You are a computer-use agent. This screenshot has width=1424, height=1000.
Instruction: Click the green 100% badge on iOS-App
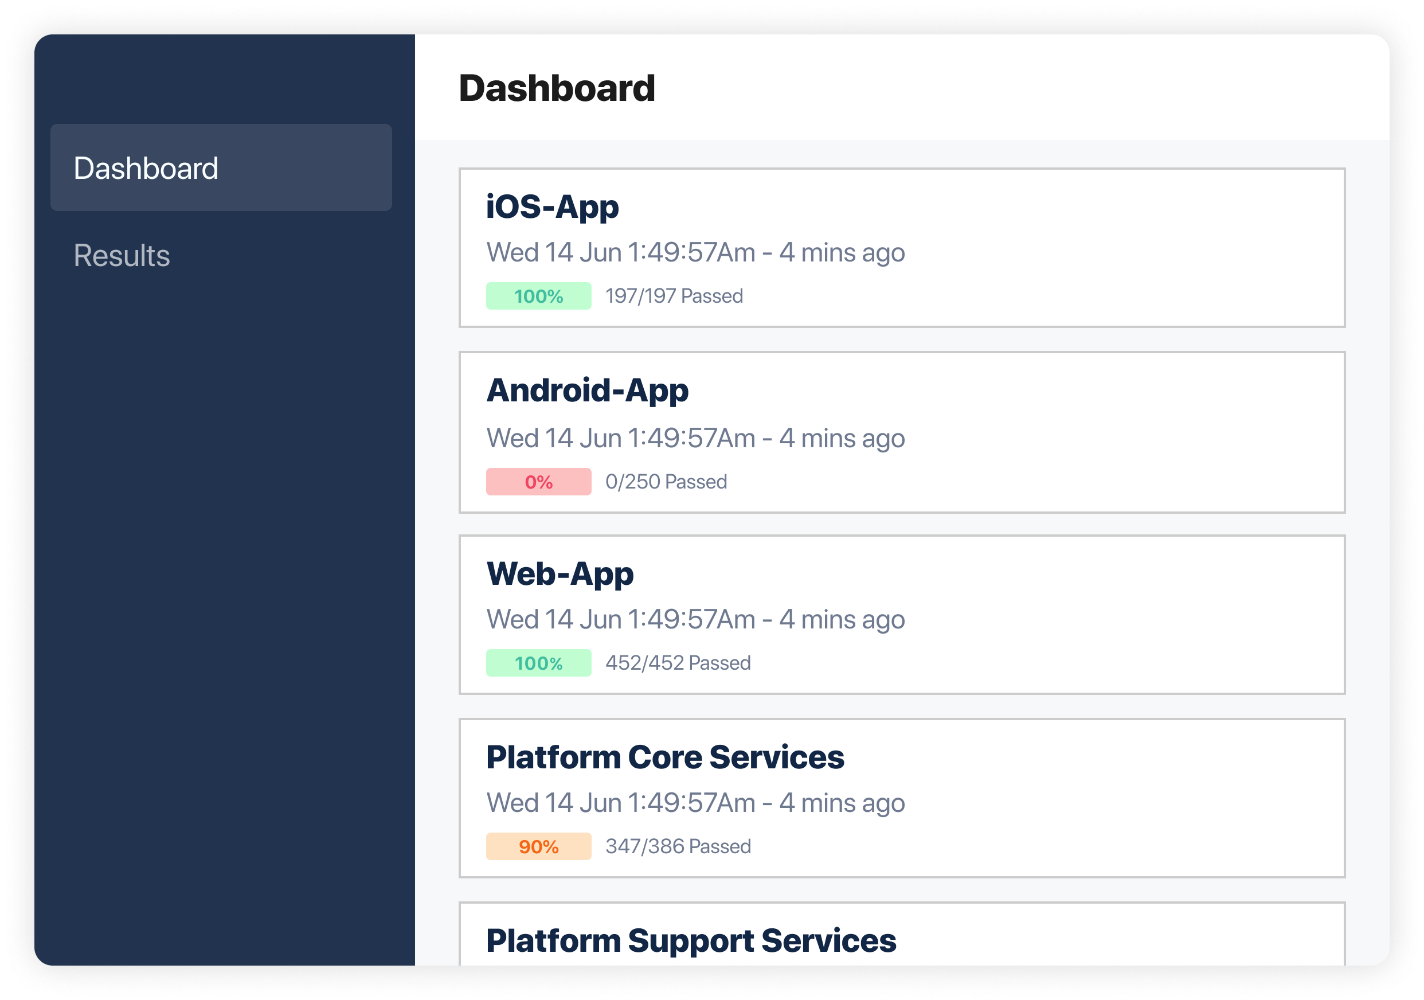[538, 296]
